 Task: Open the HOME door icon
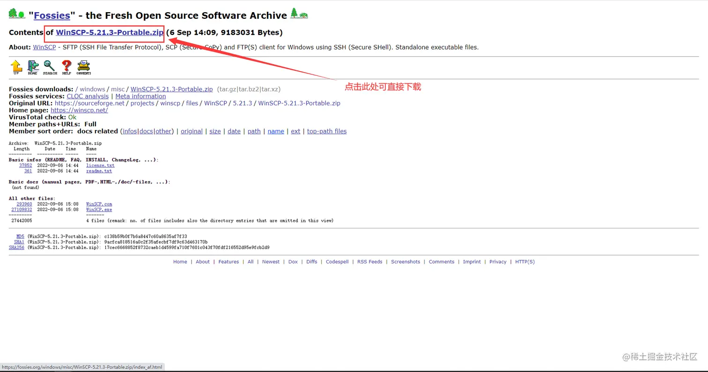[33, 67]
